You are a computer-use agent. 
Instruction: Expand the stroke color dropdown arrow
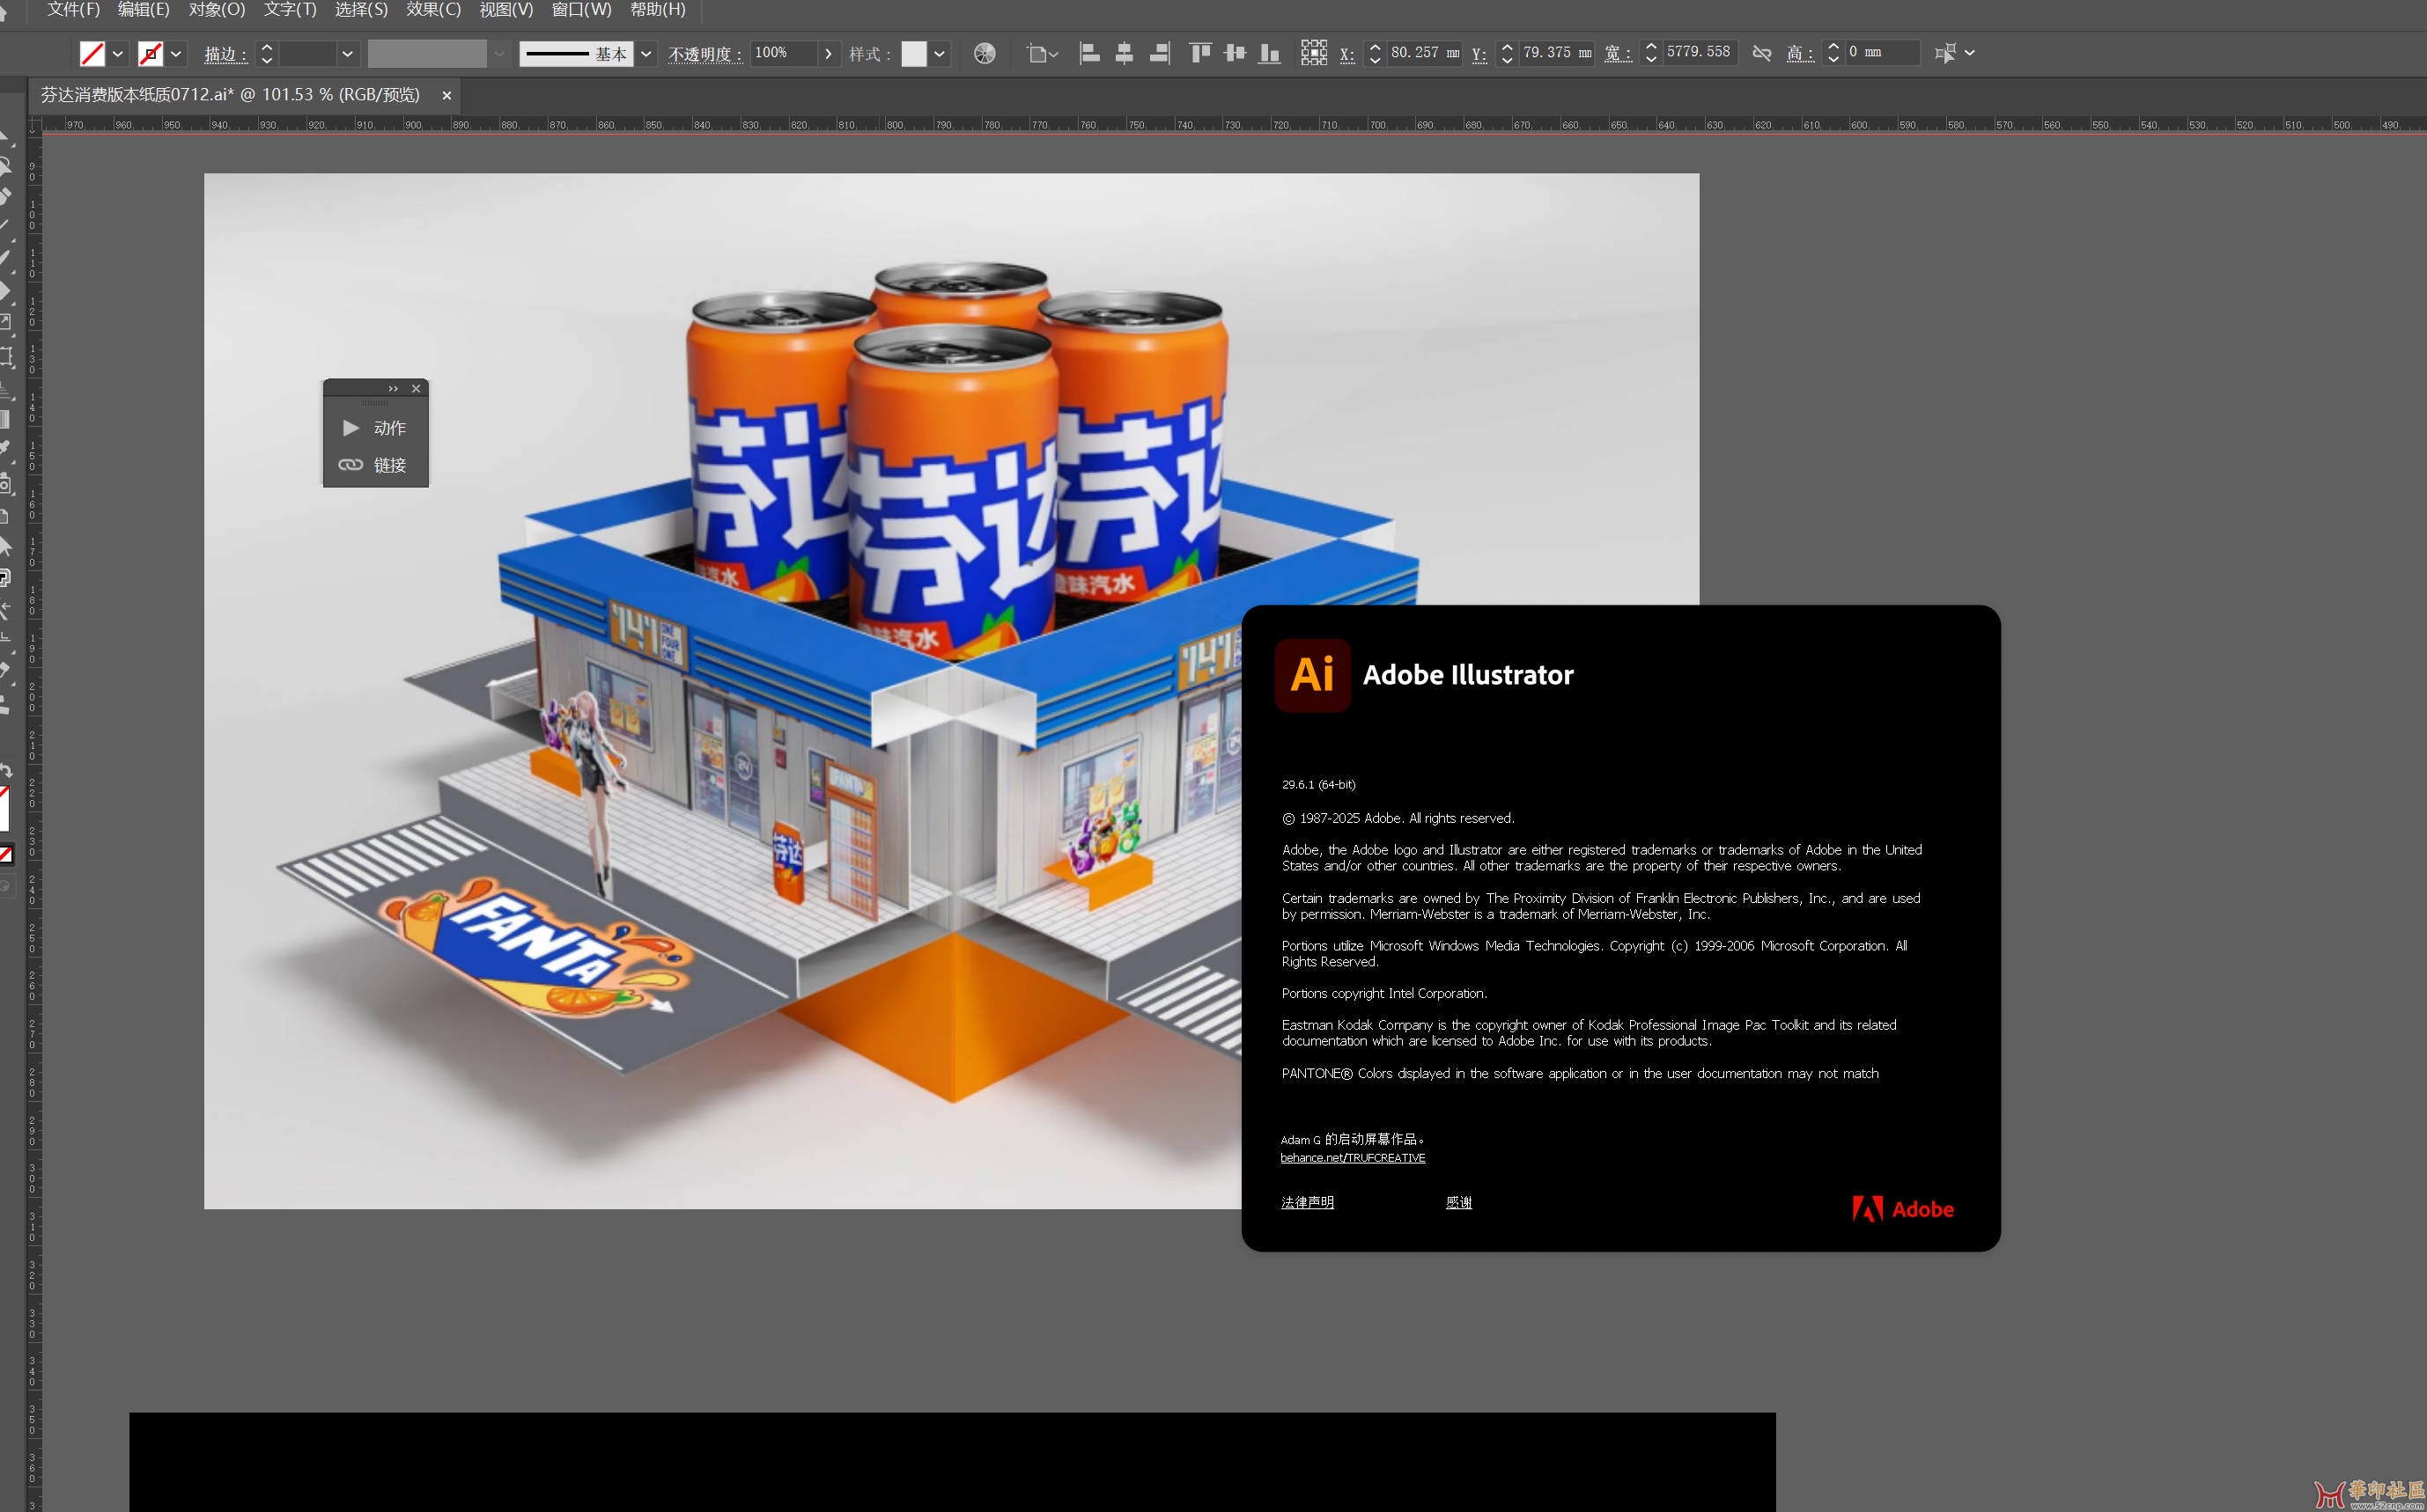(x=176, y=53)
